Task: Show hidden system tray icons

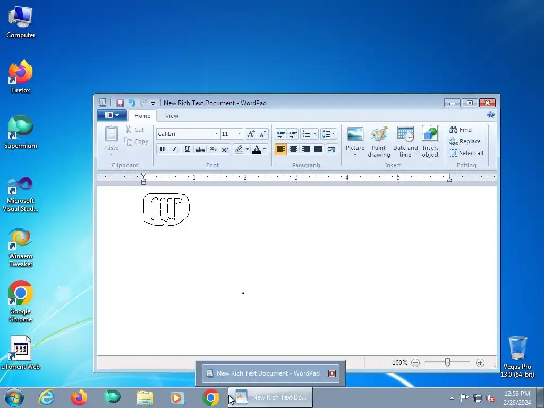Action: point(452,398)
